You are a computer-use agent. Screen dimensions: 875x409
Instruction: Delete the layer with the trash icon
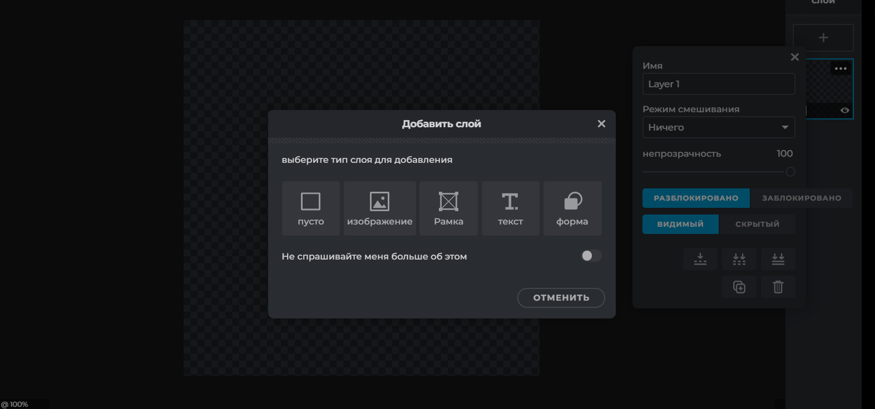click(778, 287)
